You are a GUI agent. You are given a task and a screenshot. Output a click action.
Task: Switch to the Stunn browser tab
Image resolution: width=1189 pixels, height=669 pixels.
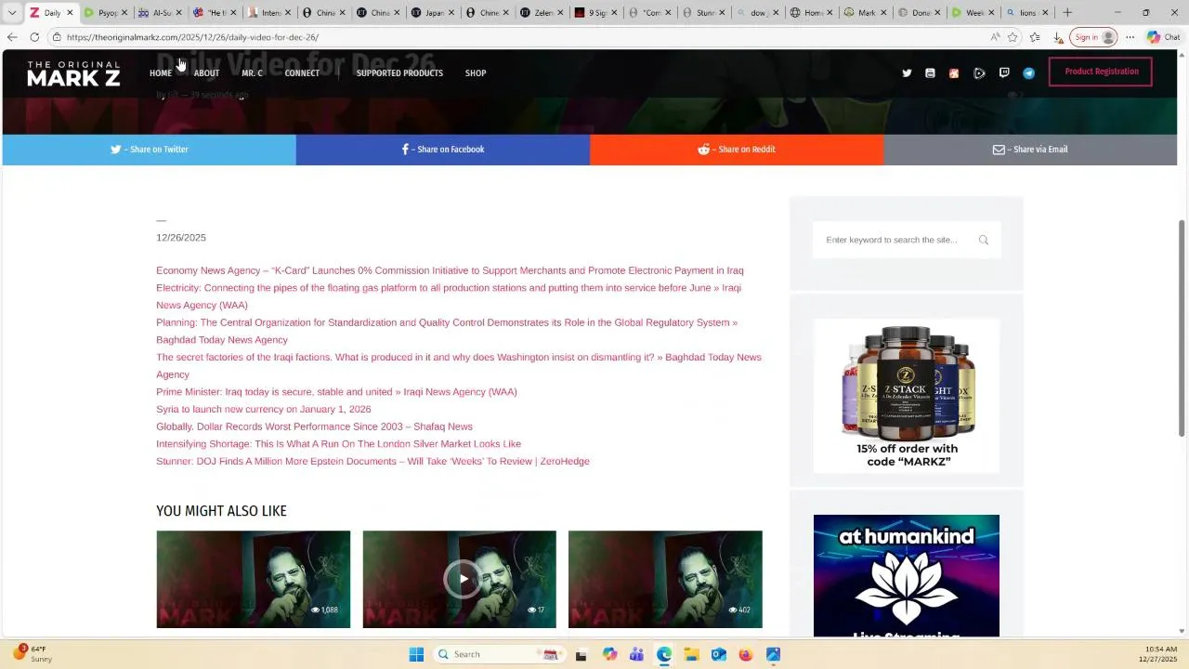tap(704, 13)
